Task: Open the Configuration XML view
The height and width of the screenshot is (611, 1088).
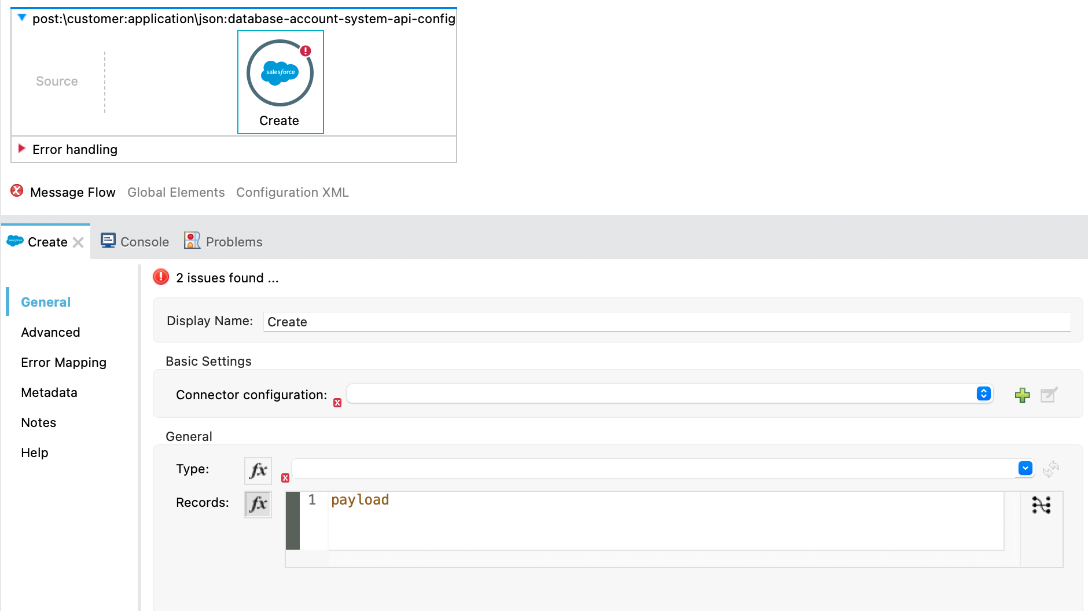Action: 292,192
